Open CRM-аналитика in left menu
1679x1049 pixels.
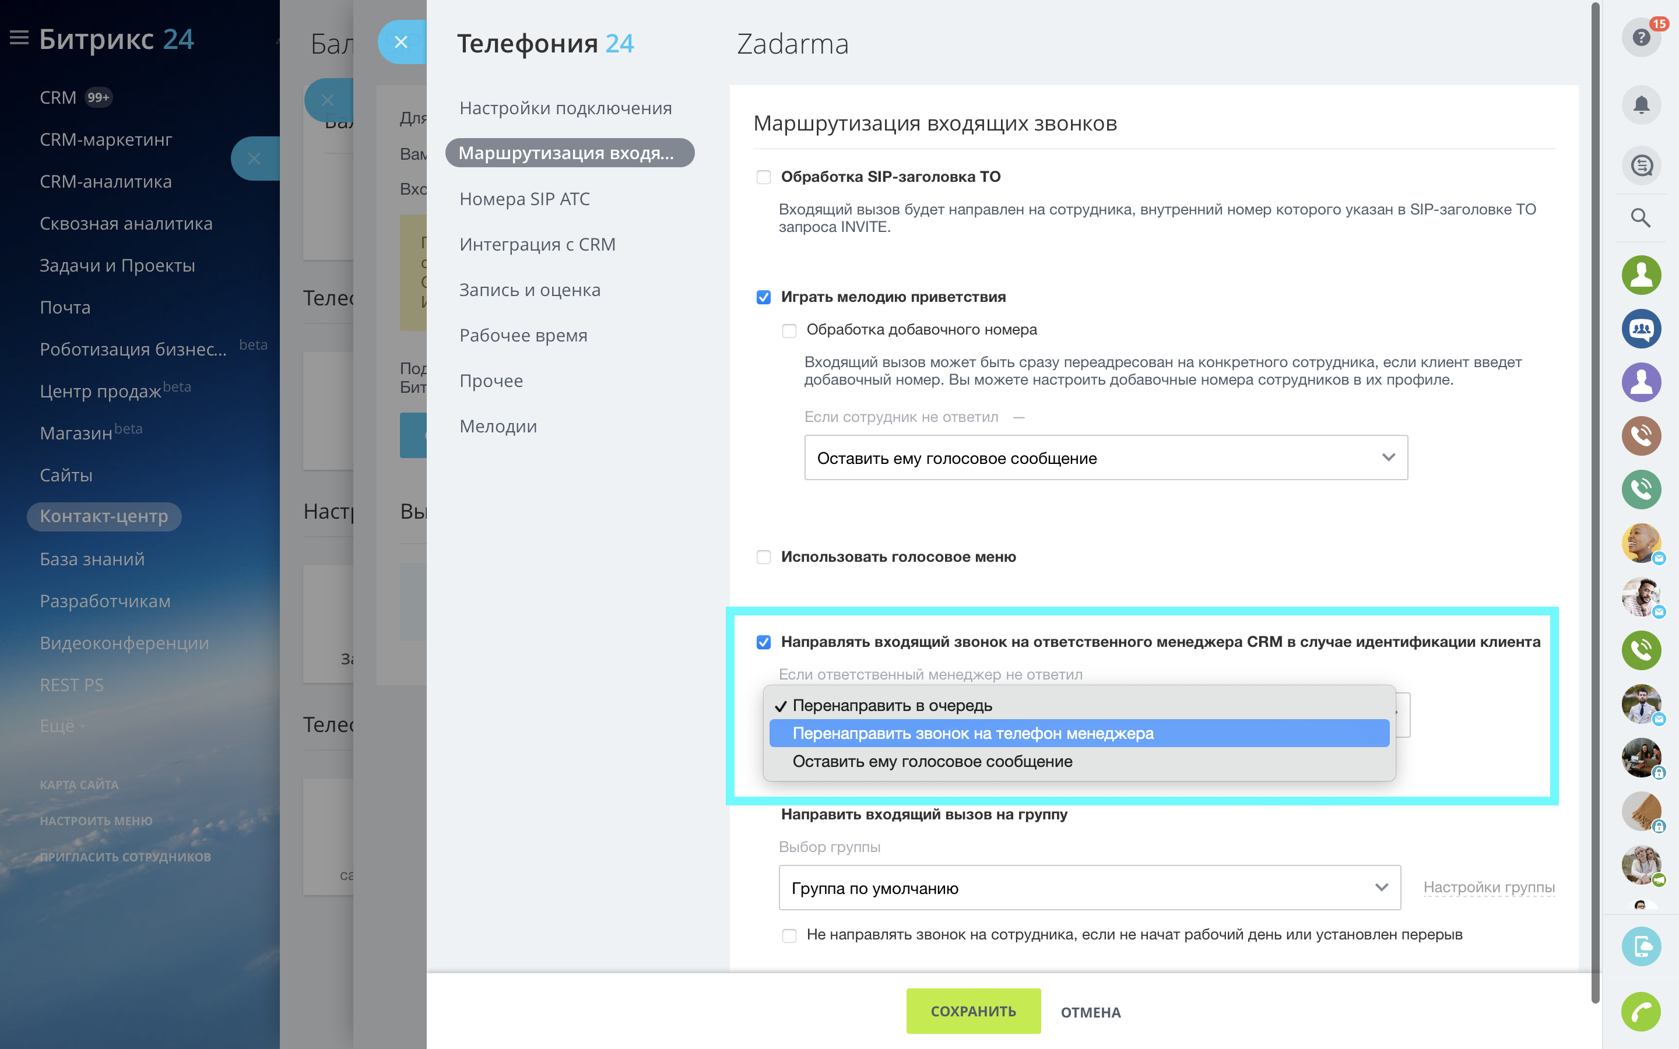click(x=106, y=182)
